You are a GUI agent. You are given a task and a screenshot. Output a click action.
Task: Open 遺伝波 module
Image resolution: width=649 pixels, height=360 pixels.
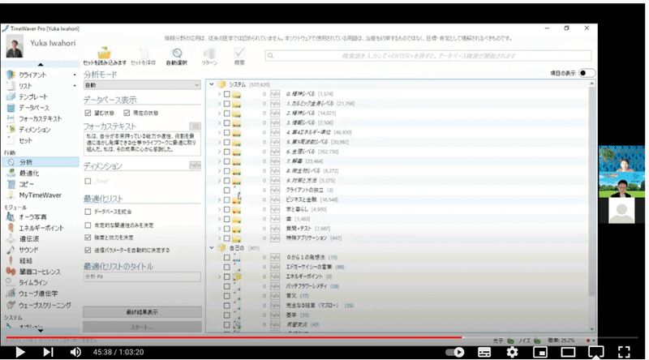[x=29, y=238]
